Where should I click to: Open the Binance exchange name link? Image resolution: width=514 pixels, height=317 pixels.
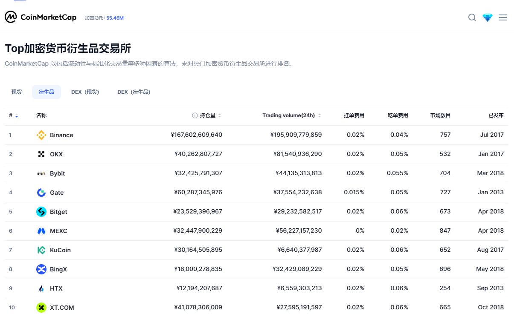pos(61,135)
